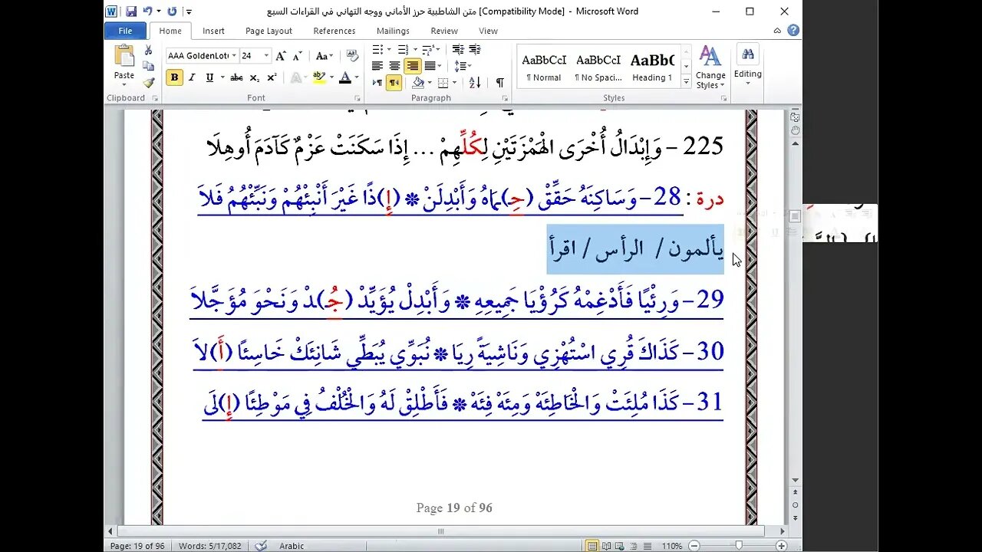The width and height of the screenshot is (982, 552).
Task: Apply superscript formatting
Action: pyautogui.click(x=272, y=77)
